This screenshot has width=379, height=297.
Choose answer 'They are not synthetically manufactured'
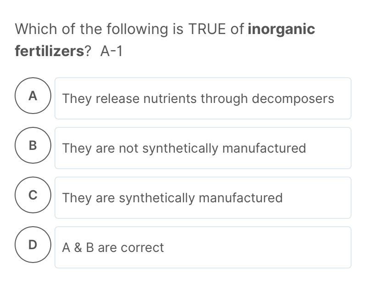(x=203, y=148)
